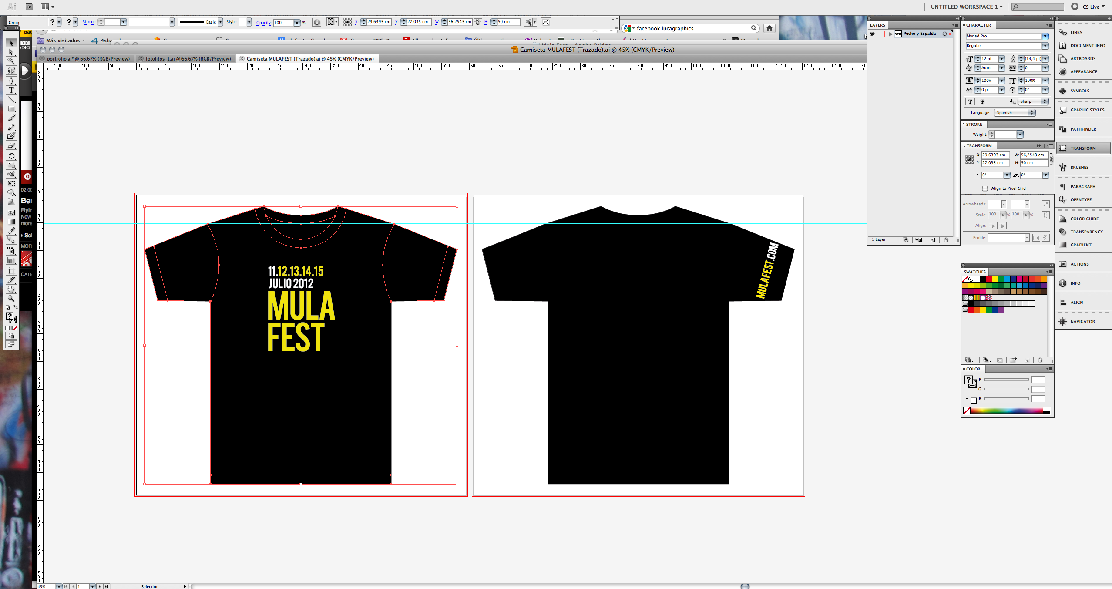Screen dimensions: 1112x589
Task: Select the Type tool
Action: click(x=11, y=90)
